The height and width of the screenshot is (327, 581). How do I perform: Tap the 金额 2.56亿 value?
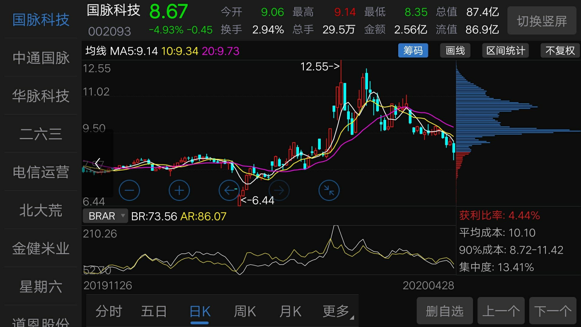click(411, 29)
